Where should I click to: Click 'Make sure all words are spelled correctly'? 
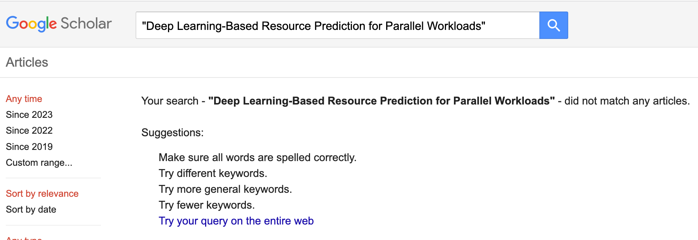click(257, 157)
